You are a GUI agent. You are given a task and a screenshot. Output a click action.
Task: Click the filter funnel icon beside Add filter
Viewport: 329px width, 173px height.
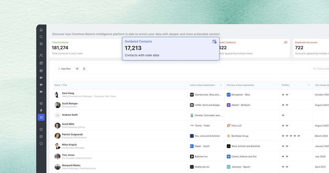[77, 69]
